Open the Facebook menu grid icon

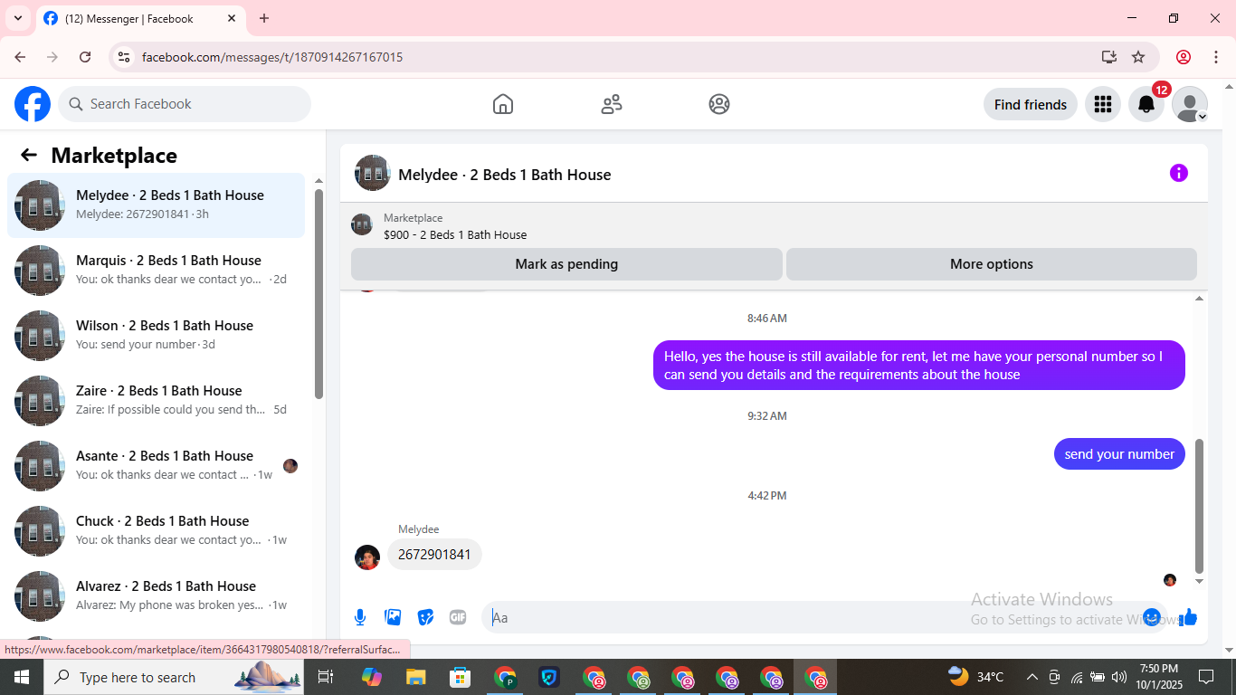[x=1102, y=104]
